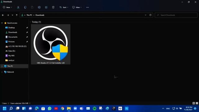
Task: Click This PC in the address bar
Action: [x=29, y=15]
